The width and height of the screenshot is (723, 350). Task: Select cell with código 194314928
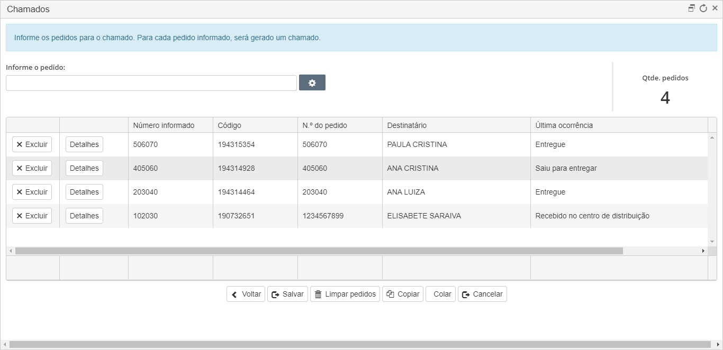255,168
